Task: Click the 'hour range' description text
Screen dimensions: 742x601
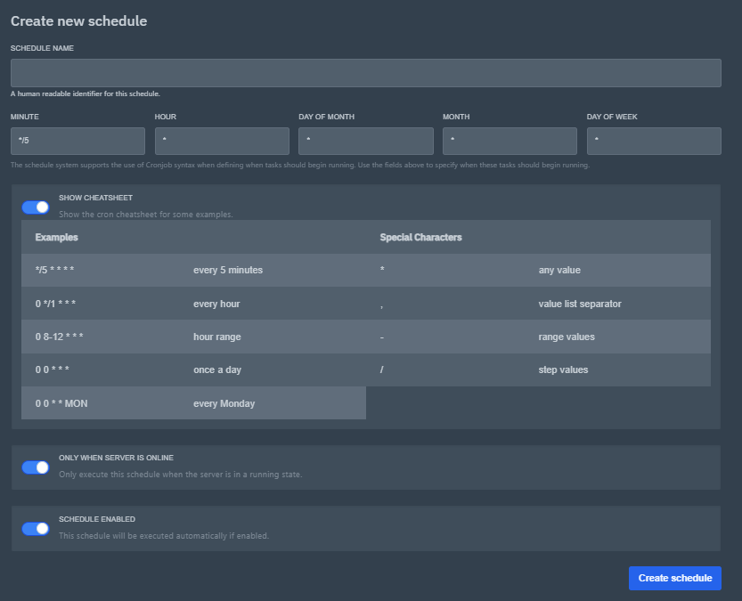Action: (217, 337)
